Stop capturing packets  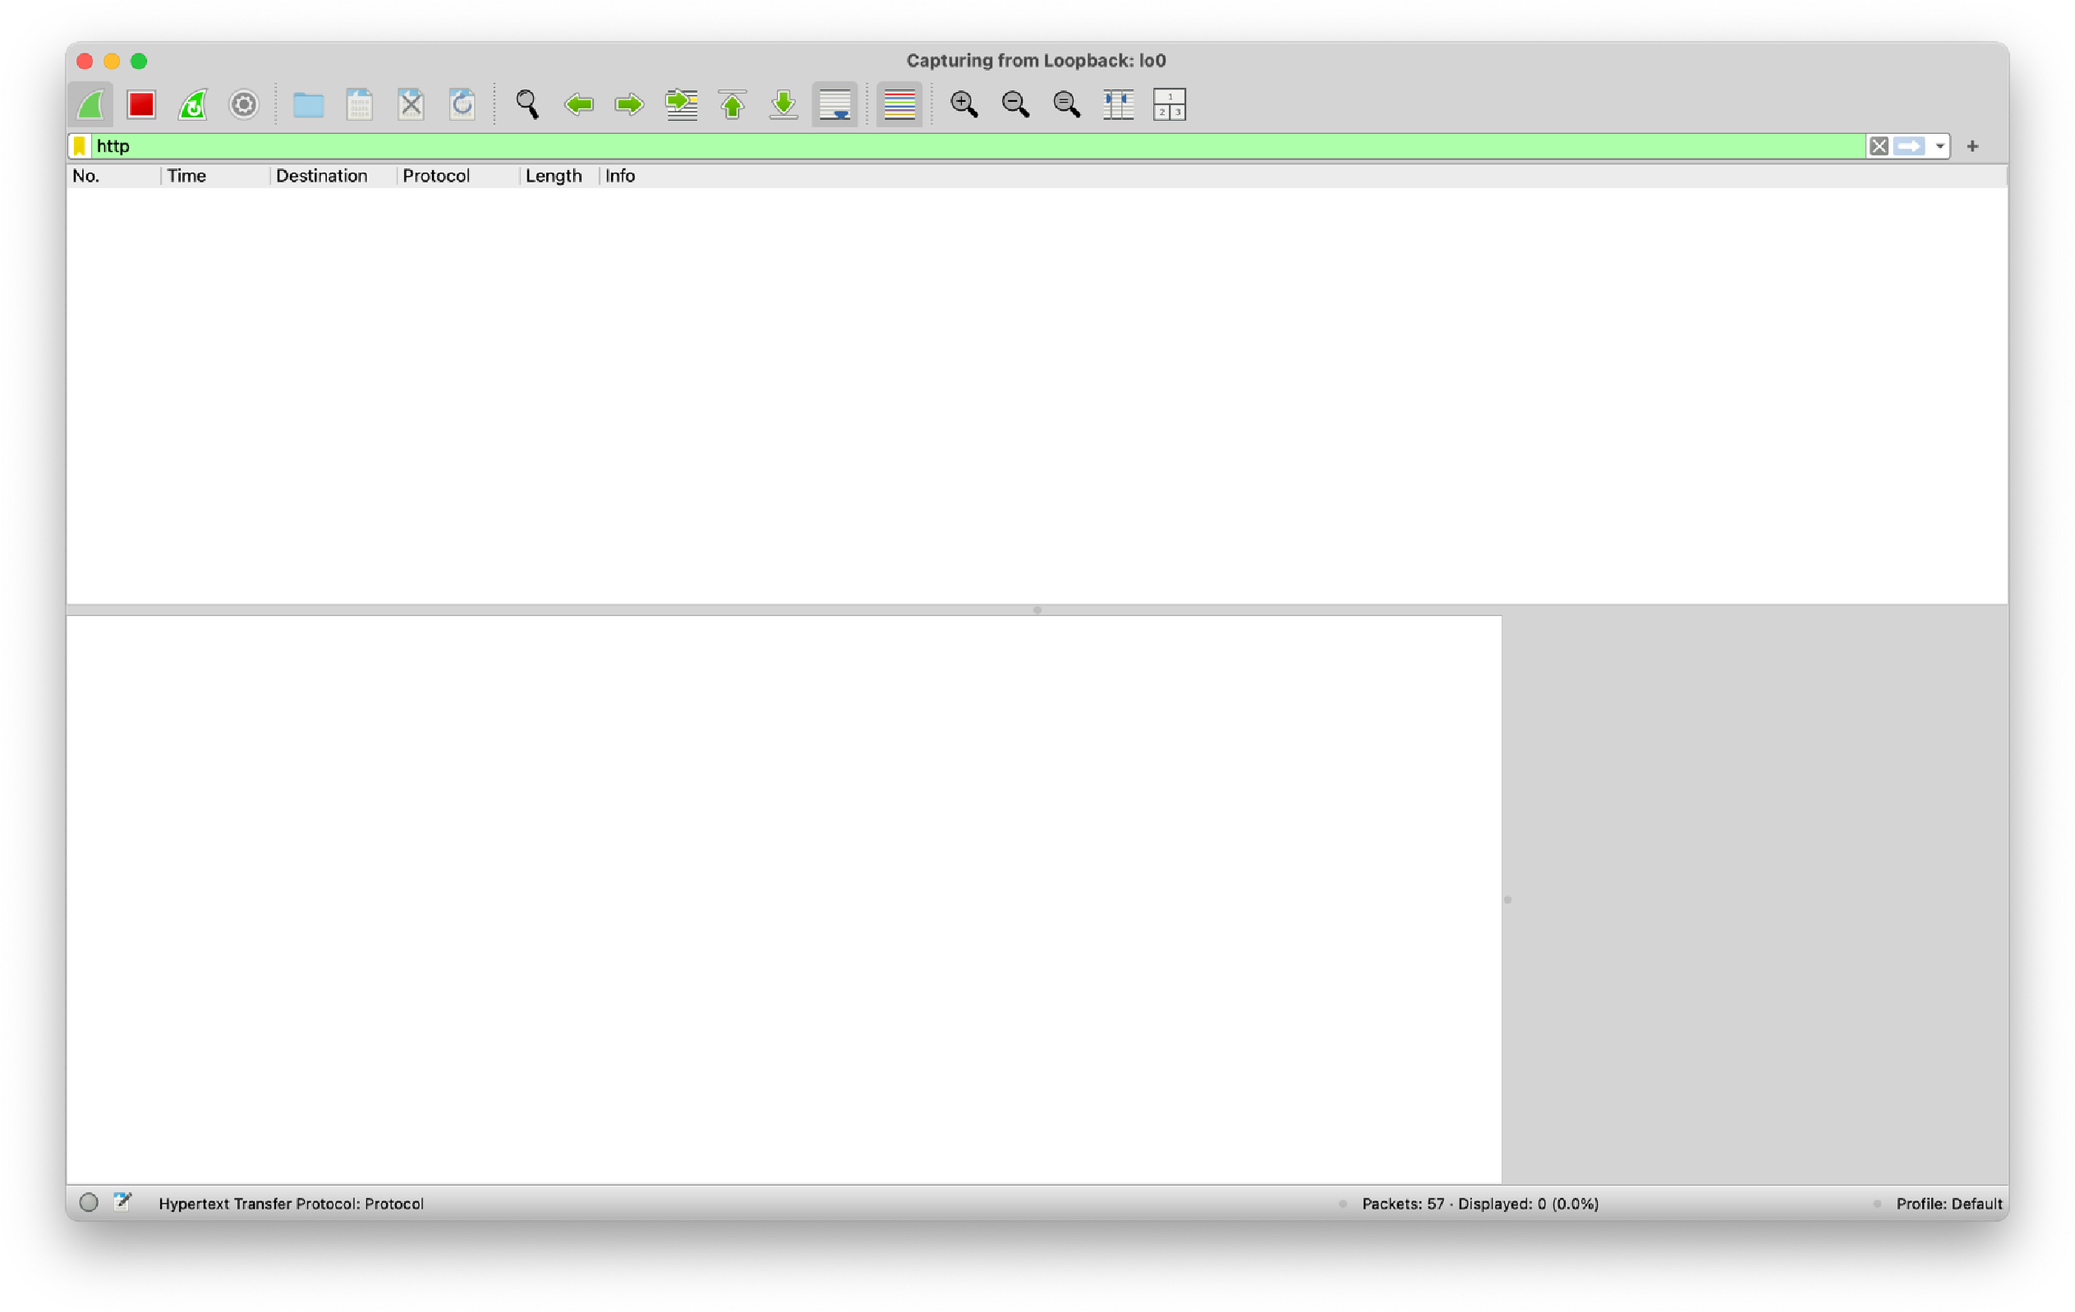pos(140,104)
